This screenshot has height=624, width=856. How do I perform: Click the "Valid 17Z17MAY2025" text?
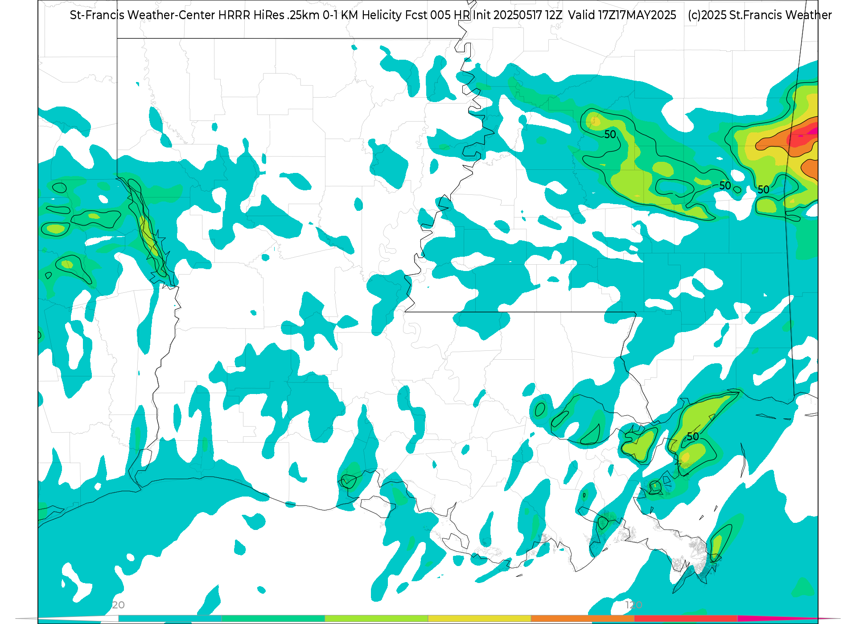622,15
